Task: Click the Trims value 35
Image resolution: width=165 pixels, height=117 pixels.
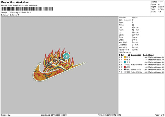Action: pyautogui.click(x=133, y=25)
